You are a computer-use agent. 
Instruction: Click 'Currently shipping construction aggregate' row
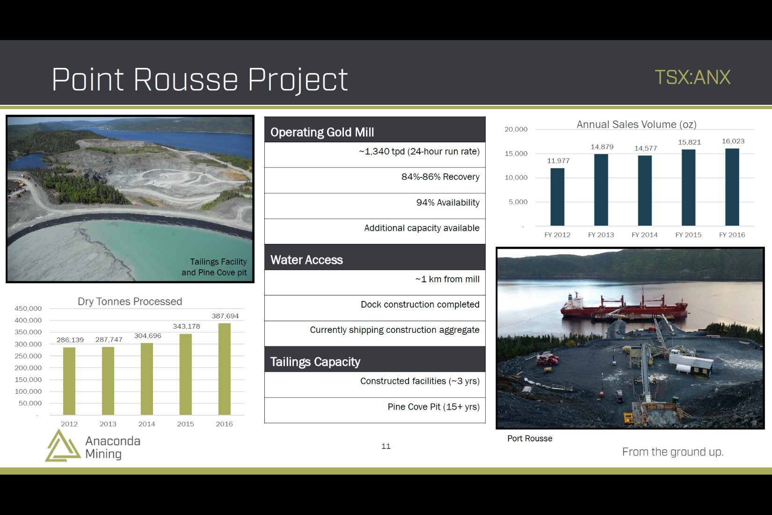tap(375, 333)
